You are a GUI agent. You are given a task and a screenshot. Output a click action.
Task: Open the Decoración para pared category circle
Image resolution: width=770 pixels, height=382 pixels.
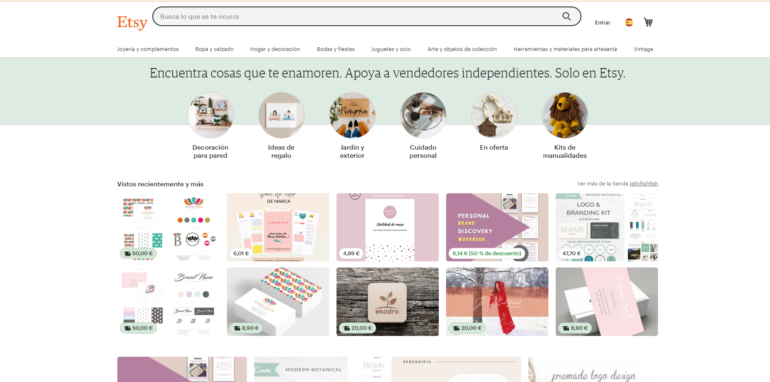(211, 116)
